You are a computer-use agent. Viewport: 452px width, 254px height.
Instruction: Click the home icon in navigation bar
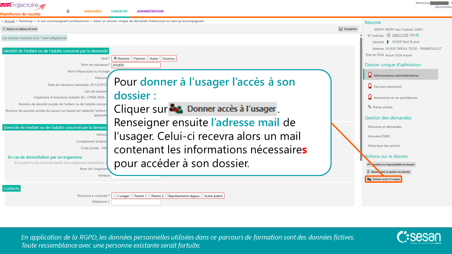[x=68, y=11]
